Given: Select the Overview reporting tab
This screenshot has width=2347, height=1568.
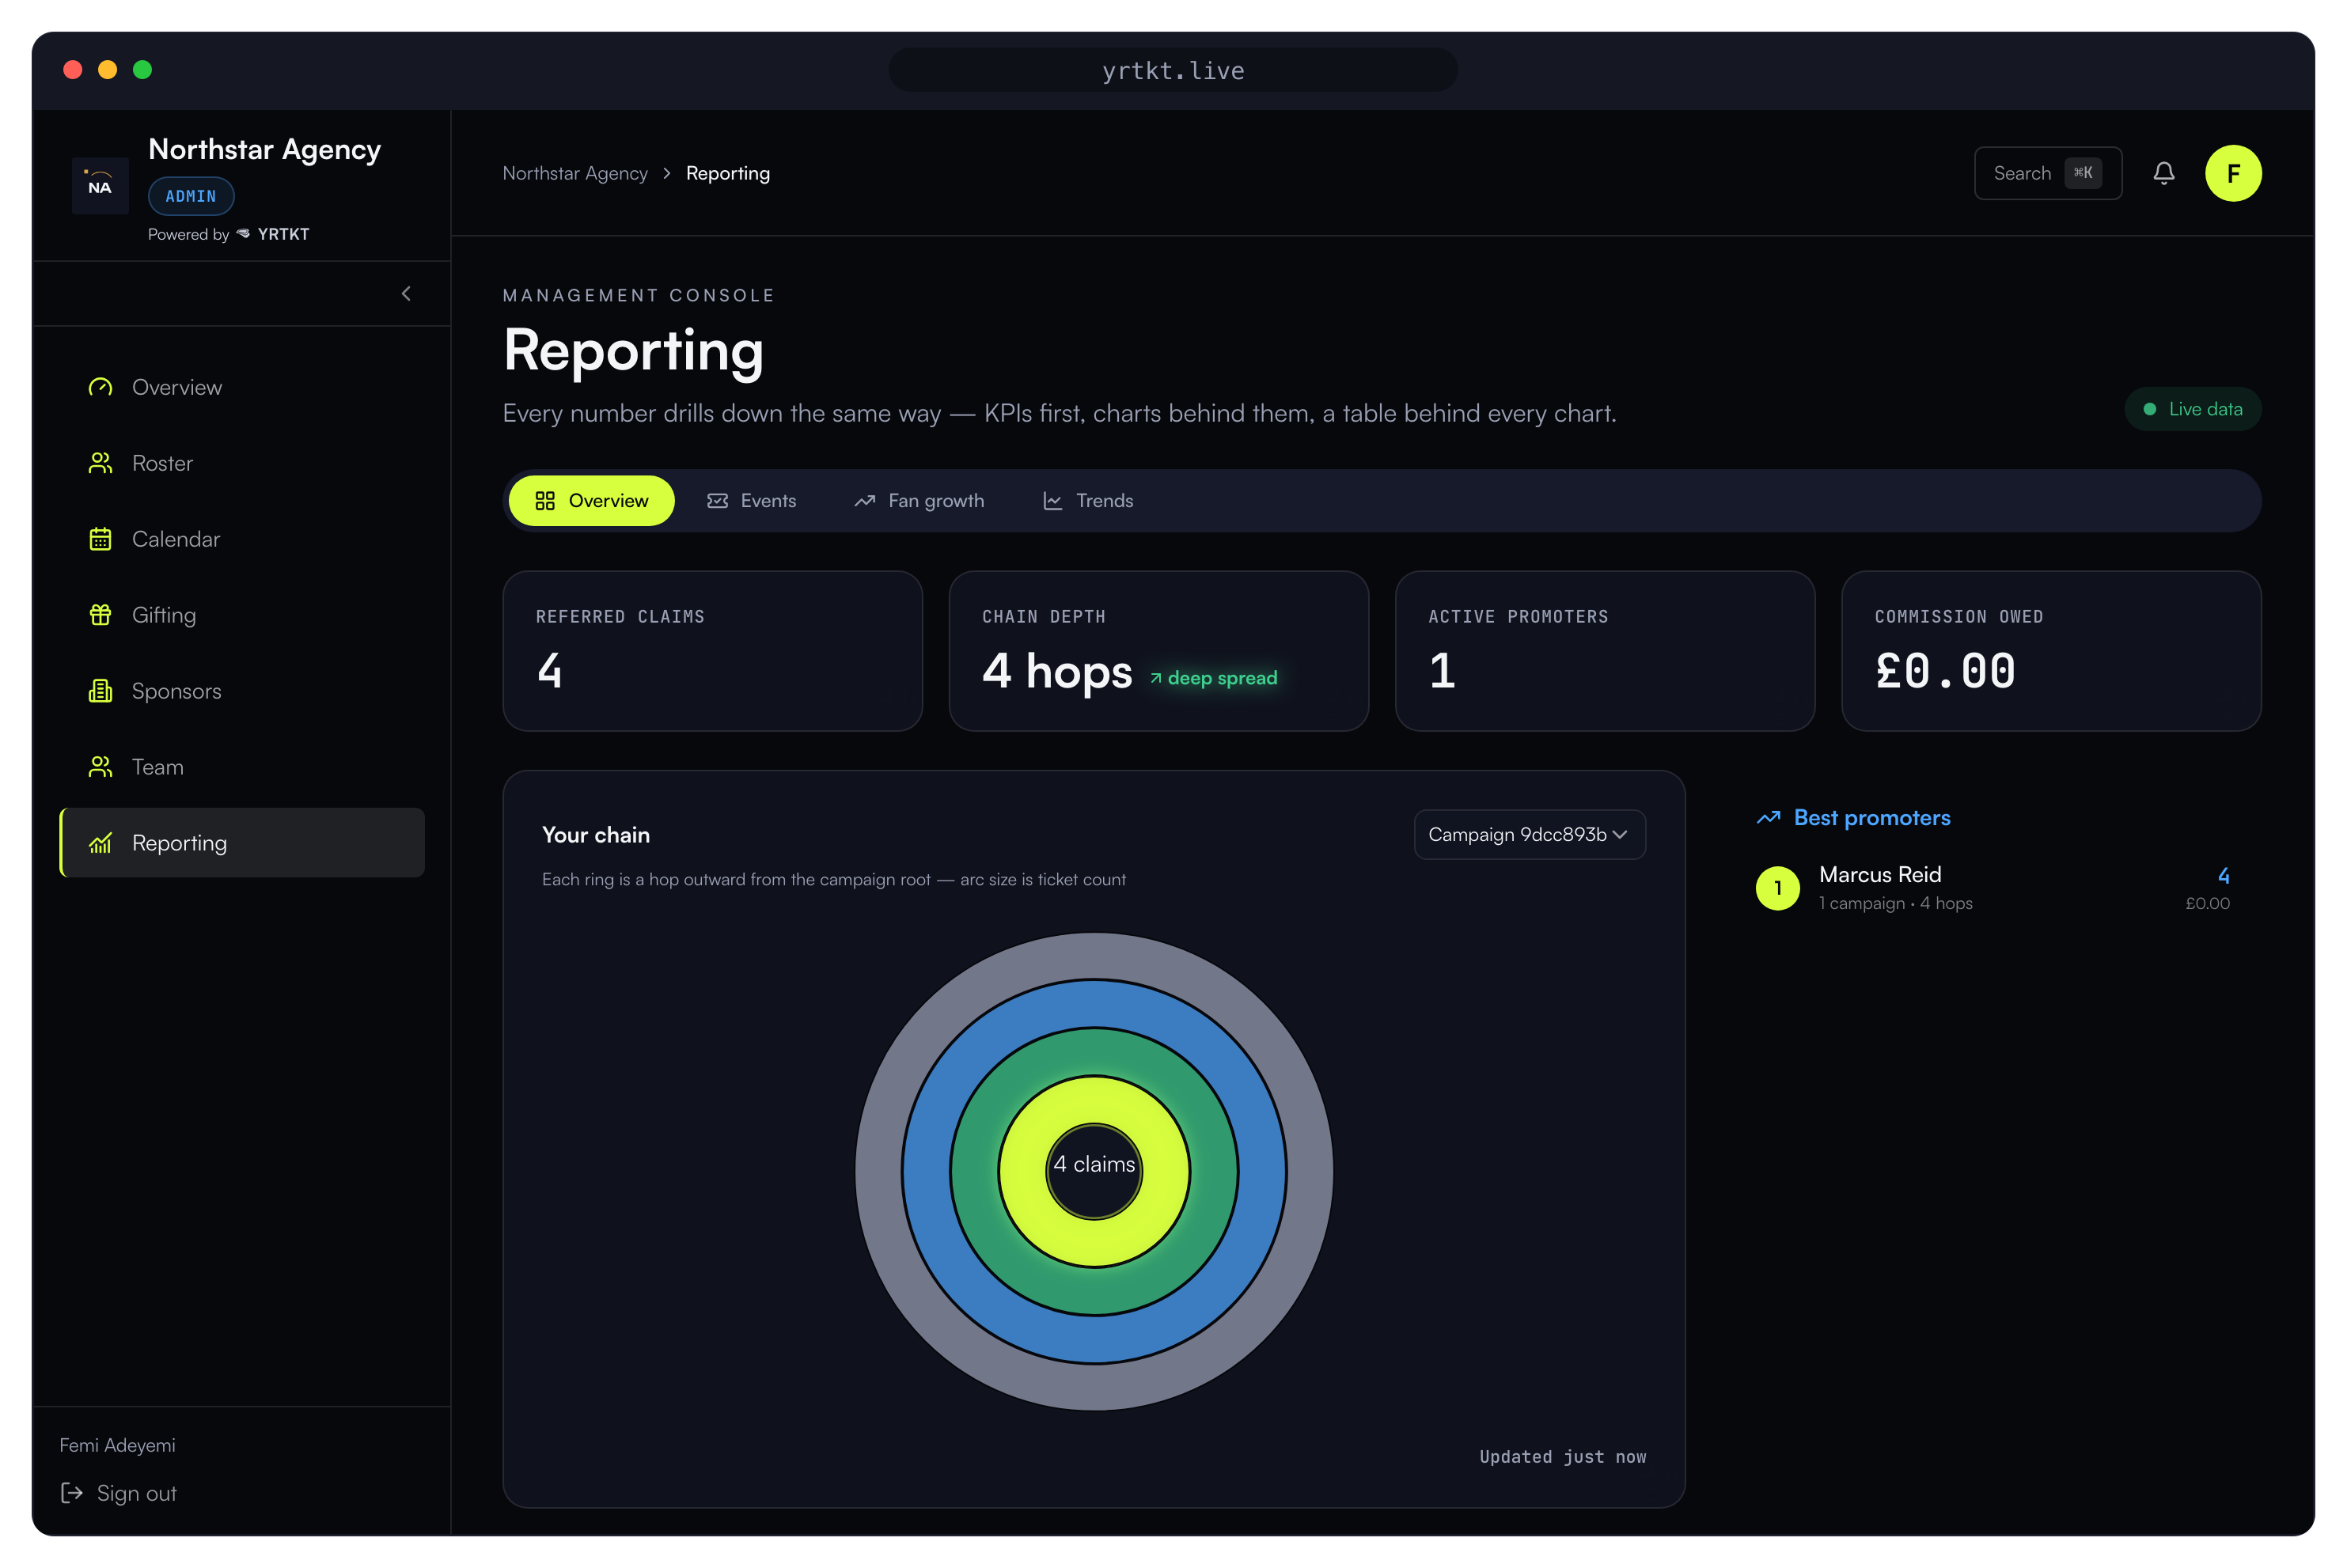Looking at the screenshot, I should point(592,501).
